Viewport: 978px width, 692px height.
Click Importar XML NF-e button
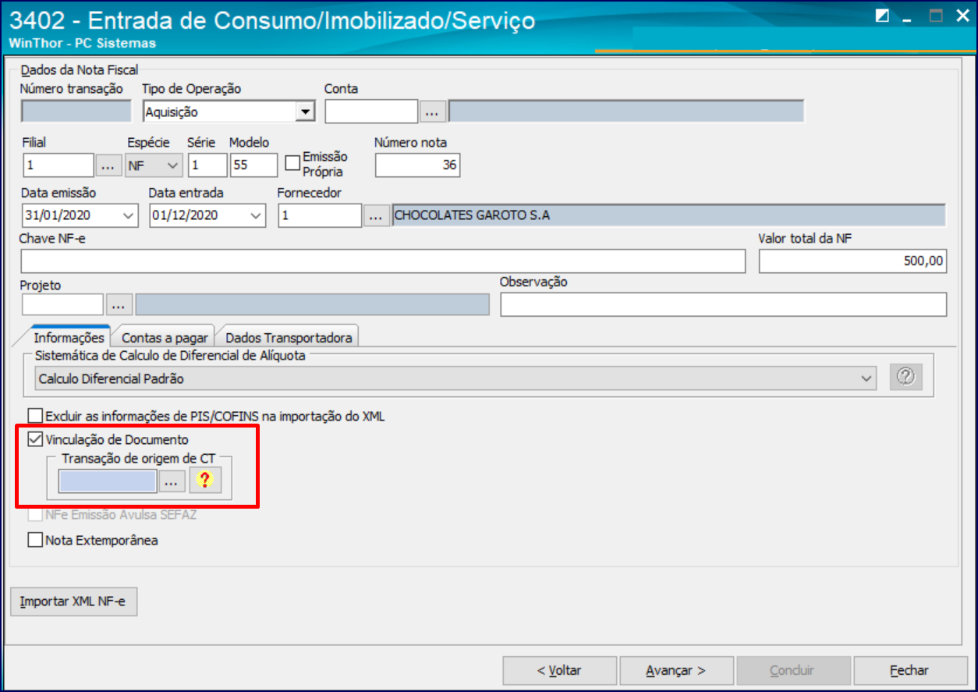(74, 602)
